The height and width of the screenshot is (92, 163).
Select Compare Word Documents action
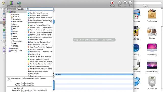pos(39,15)
